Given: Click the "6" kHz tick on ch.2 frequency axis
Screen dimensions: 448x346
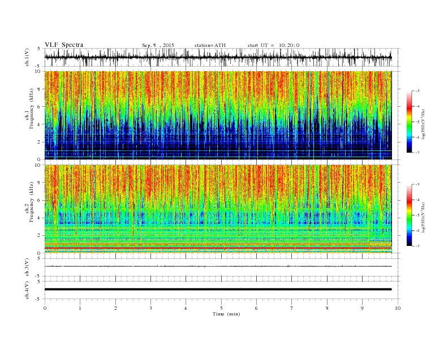Looking at the screenshot, I should [x=39, y=200].
